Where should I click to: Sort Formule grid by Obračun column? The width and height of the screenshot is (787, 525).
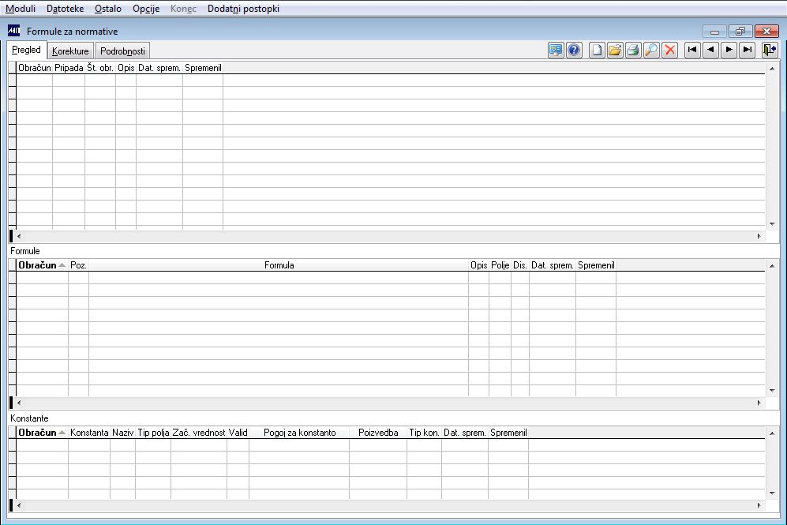42,265
